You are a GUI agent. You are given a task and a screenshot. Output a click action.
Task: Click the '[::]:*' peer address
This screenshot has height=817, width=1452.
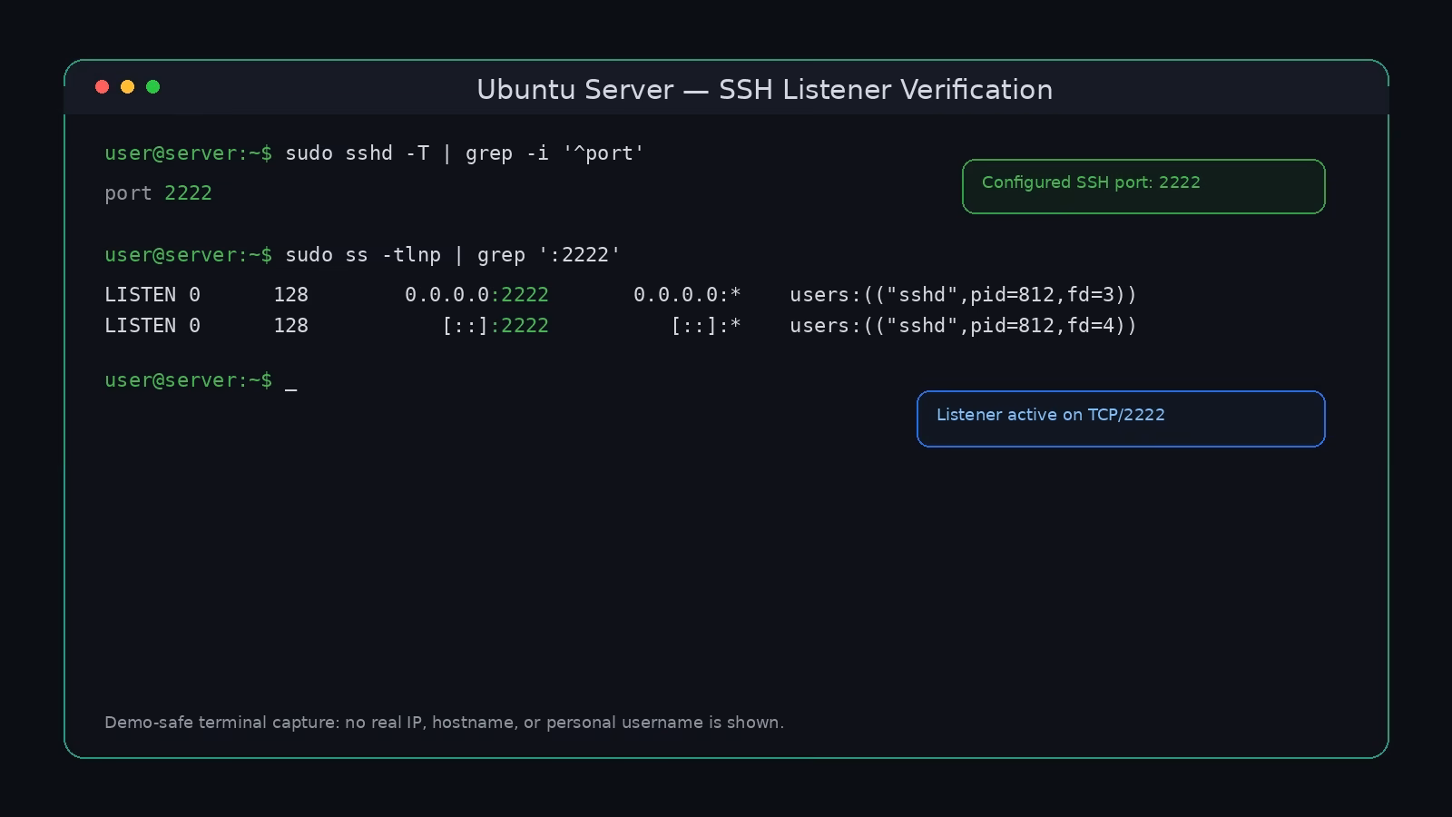pos(706,326)
